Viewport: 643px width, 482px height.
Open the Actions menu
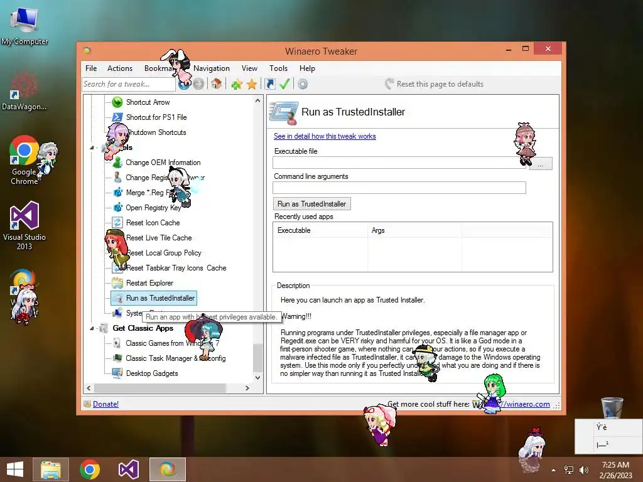coord(120,68)
